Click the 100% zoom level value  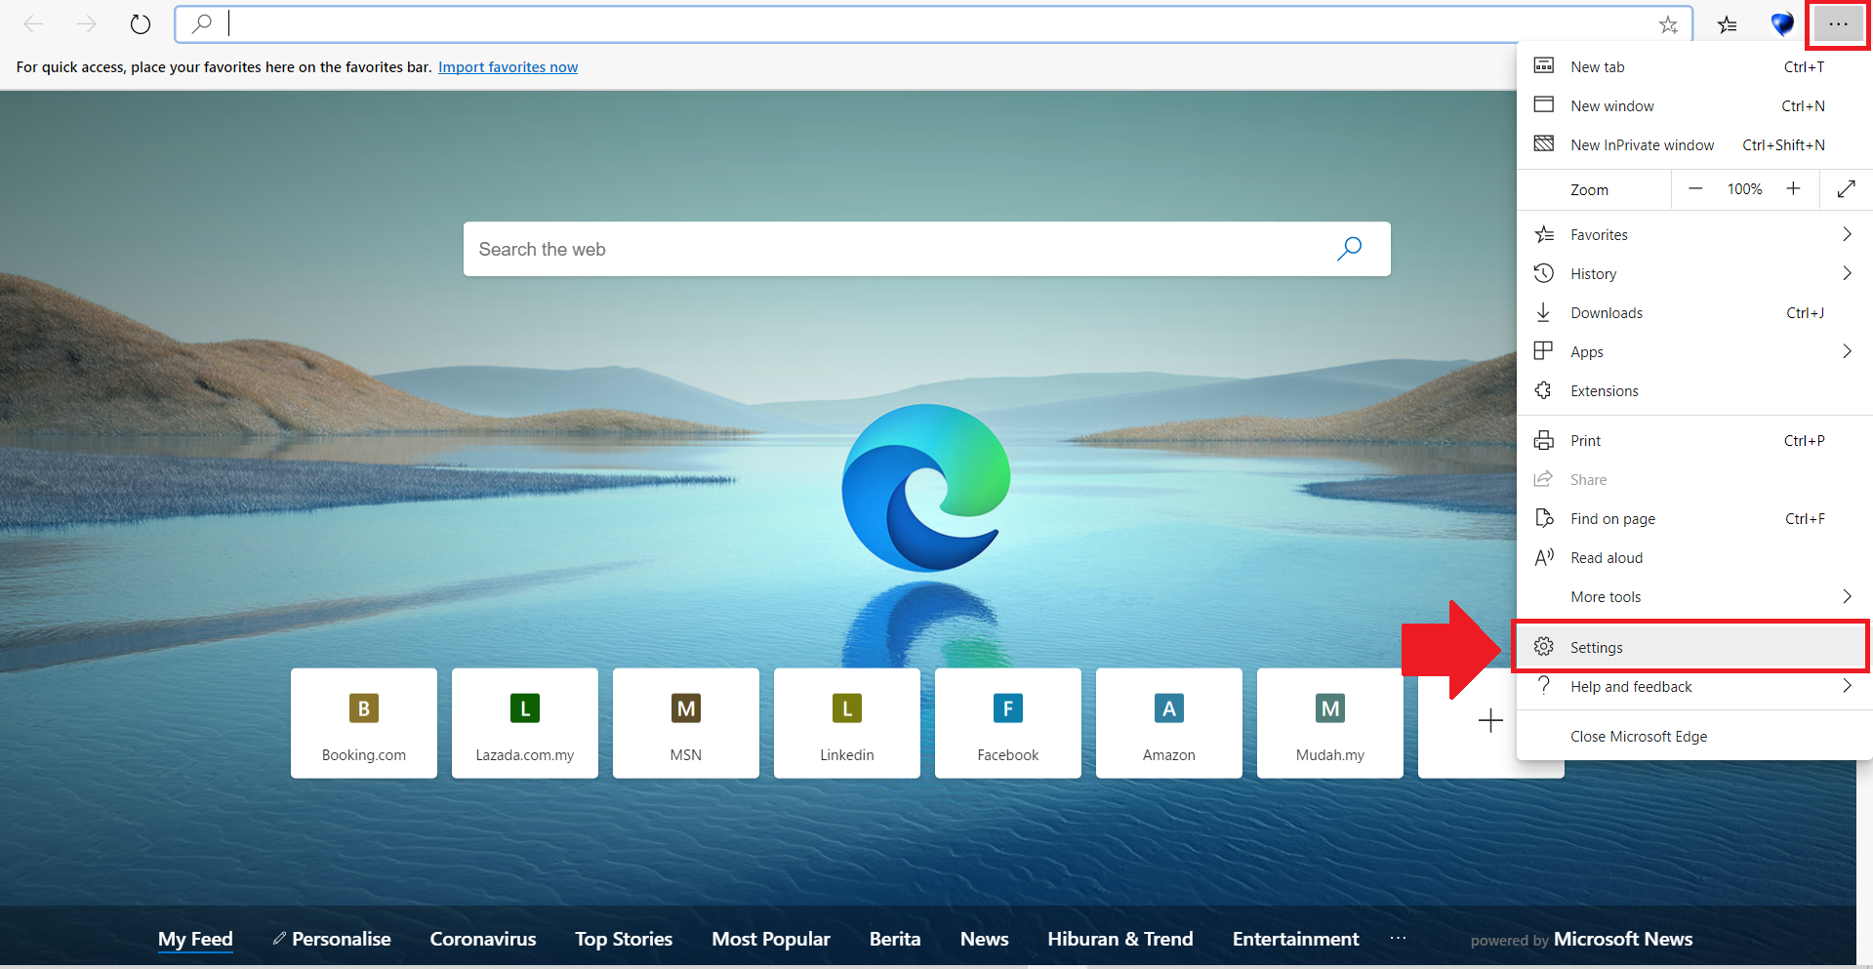(1744, 189)
